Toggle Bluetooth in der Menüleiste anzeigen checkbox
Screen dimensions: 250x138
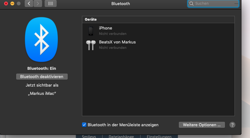(84, 125)
